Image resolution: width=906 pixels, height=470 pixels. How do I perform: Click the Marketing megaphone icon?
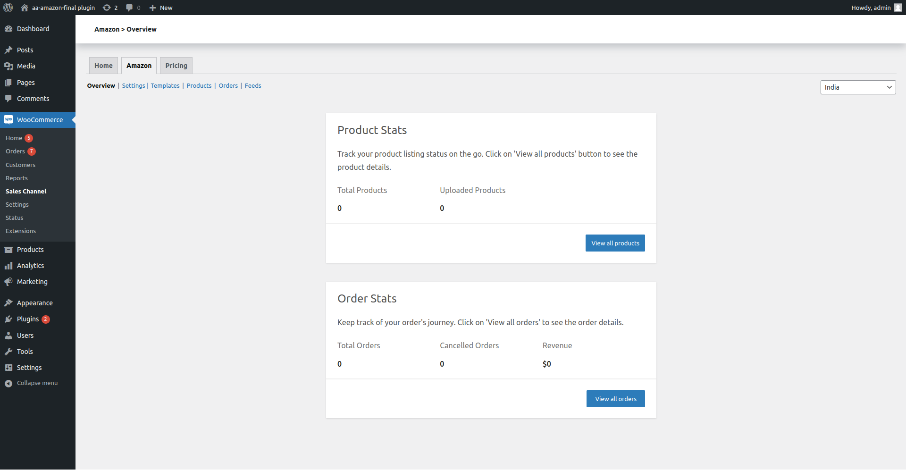click(x=8, y=282)
